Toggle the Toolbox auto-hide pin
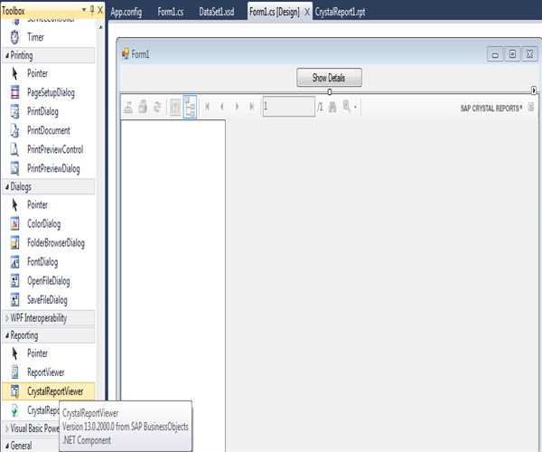Viewport: 542px width, 452px height. point(89,9)
